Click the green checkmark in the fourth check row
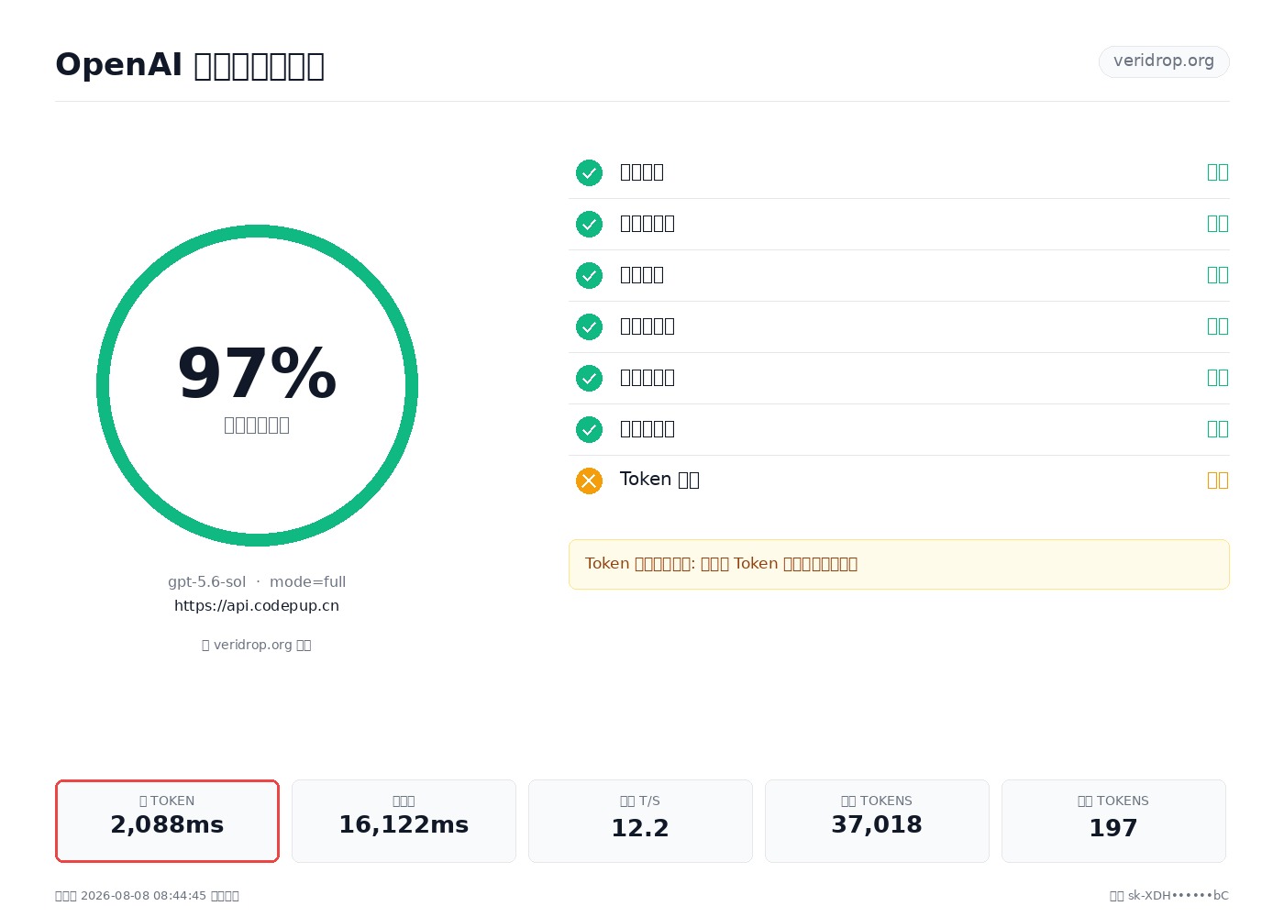Screen dimensions: 1284x917 point(589,326)
